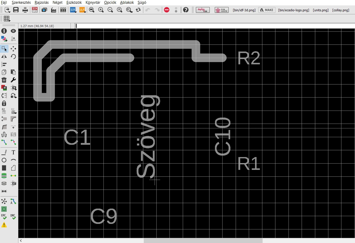Screen dimensions: 355x243
Task: Open the Rajzolás menu
Action: [x=42, y=2]
